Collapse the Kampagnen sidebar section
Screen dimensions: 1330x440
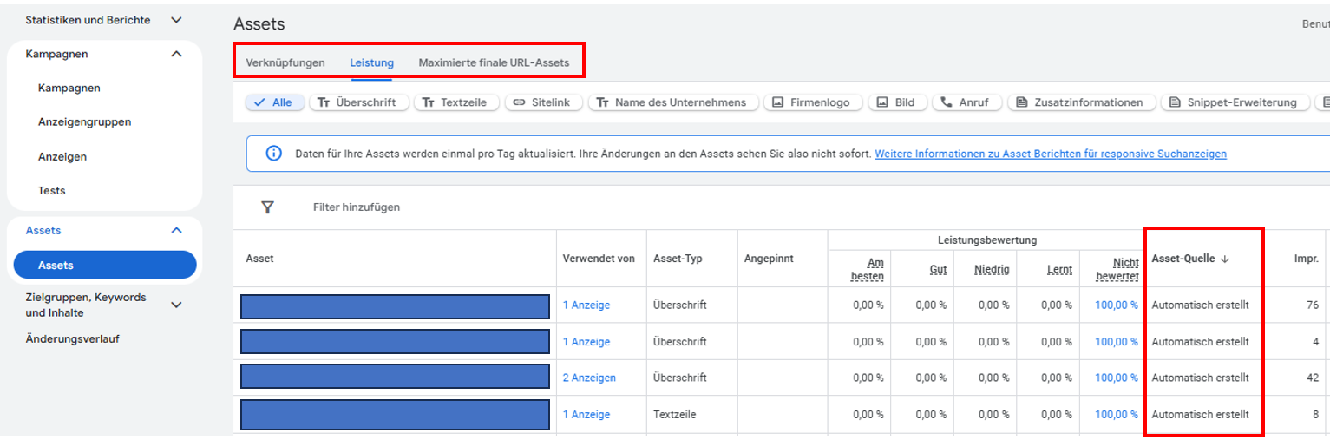[x=177, y=54]
